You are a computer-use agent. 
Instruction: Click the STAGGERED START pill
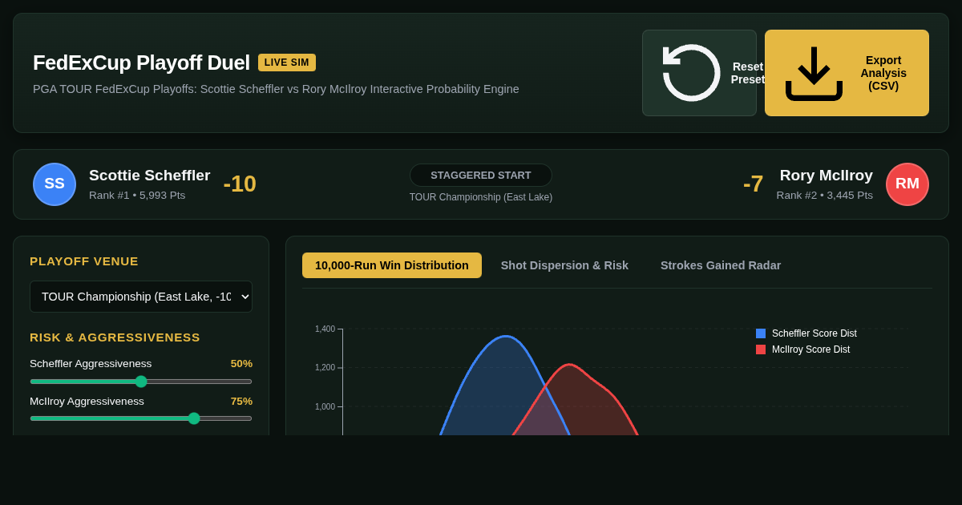click(481, 176)
